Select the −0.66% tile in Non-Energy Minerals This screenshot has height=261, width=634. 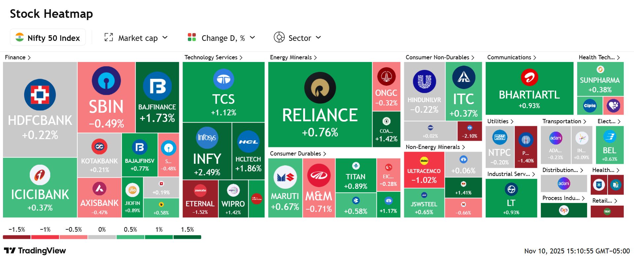464,208
